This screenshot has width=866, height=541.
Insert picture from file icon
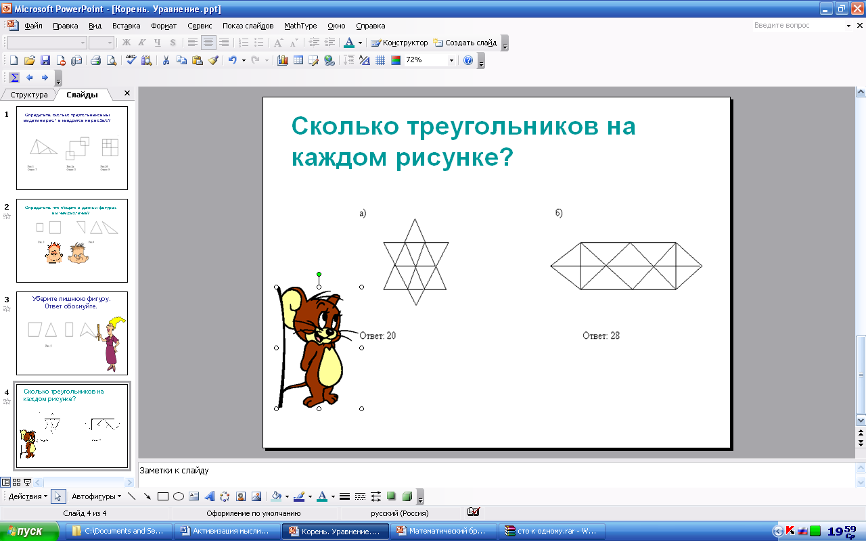click(x=256, y=496)
